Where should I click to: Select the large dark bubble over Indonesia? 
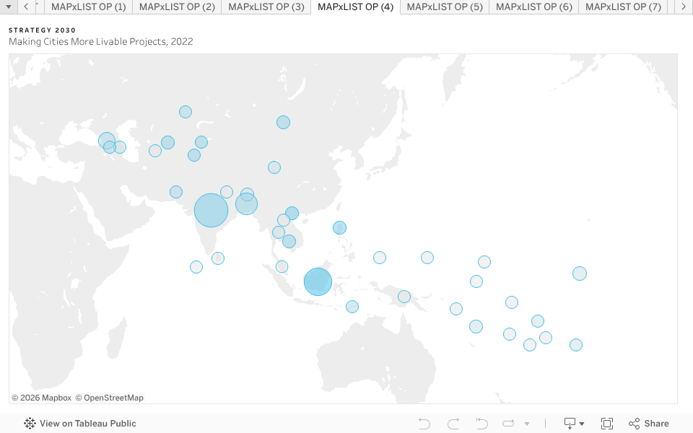click(x=318, y=281)
